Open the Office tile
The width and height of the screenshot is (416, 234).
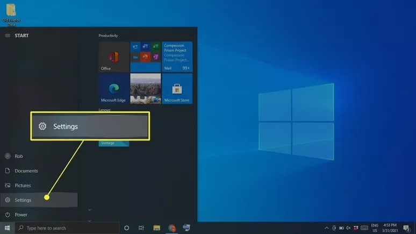click(x=114, y=57)
